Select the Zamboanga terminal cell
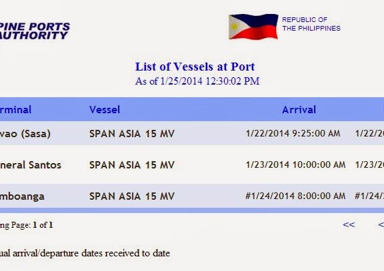 (x=22, y=196)
